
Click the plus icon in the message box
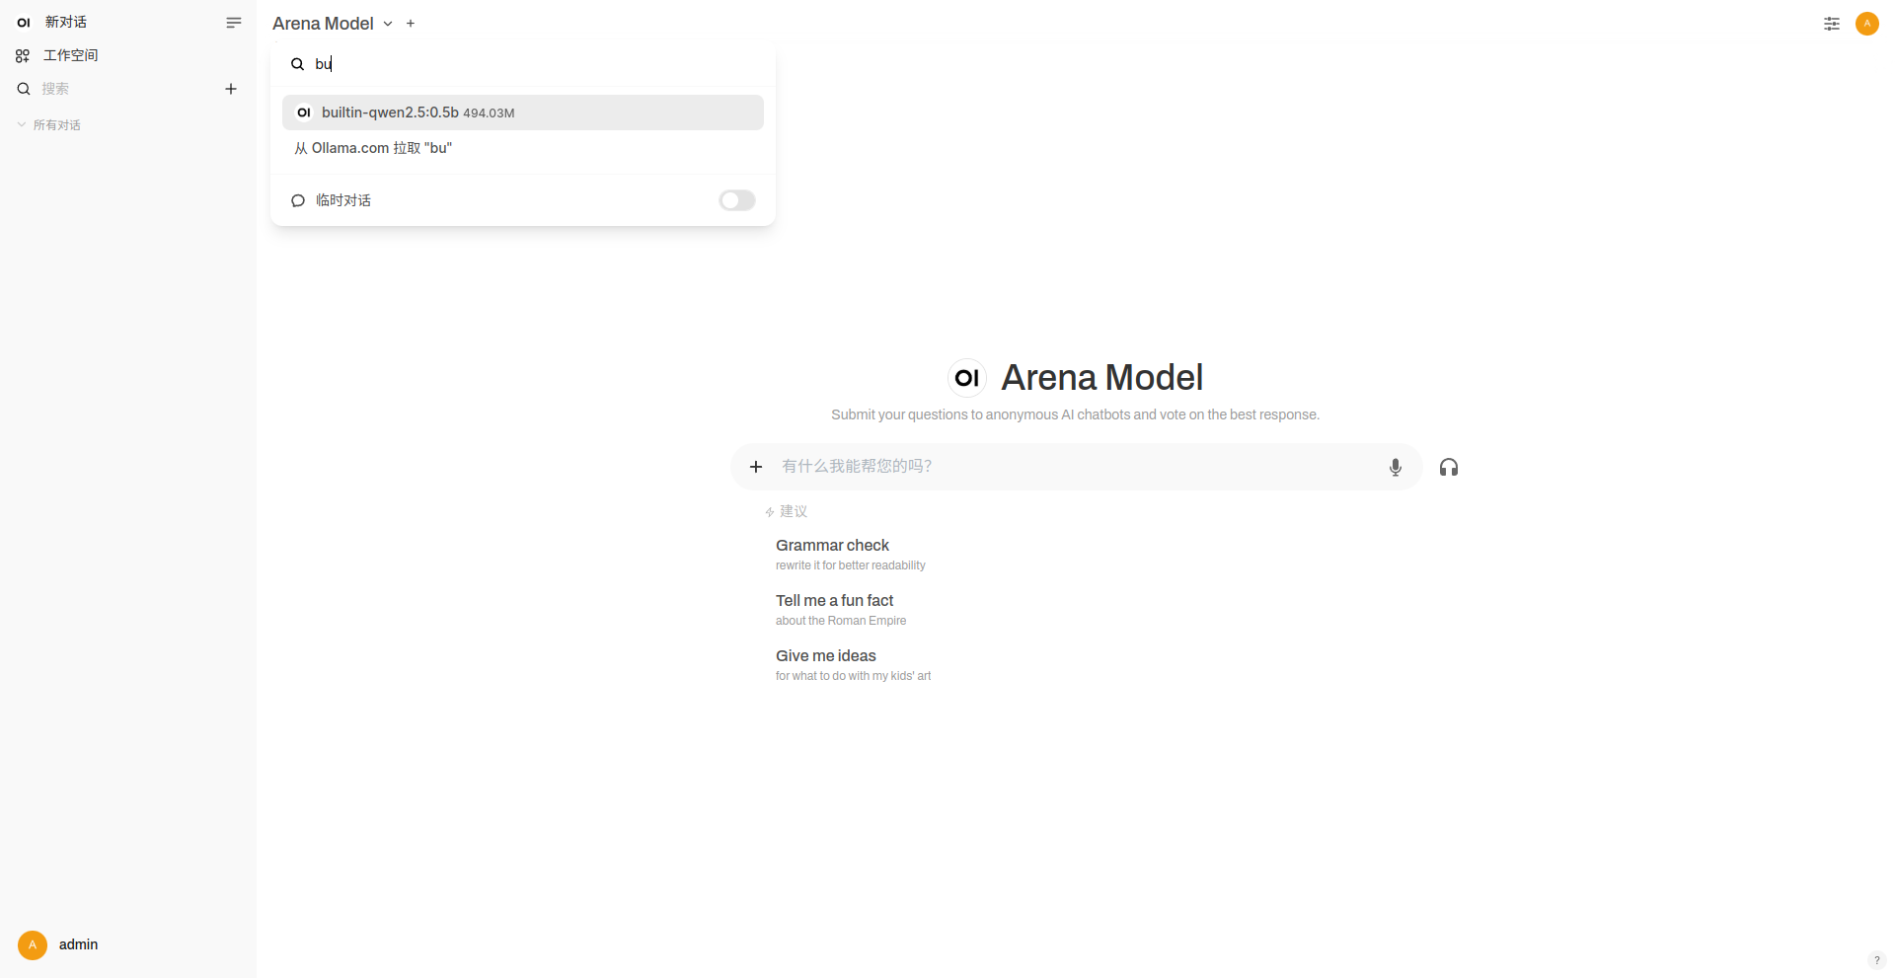[x=756, y=467]
